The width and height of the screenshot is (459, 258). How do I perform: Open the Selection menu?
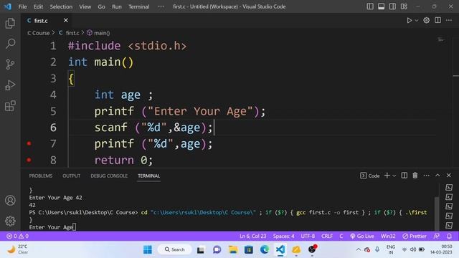click(x=61, y=6)
